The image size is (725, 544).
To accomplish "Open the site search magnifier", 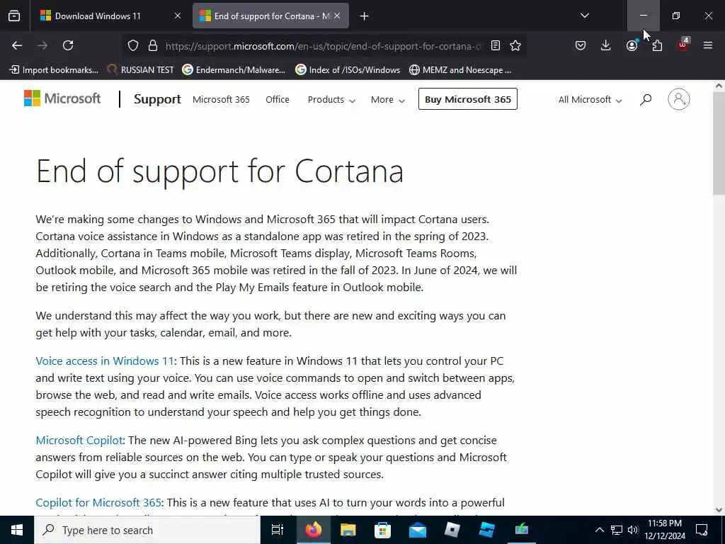I will tap(646, 99).
